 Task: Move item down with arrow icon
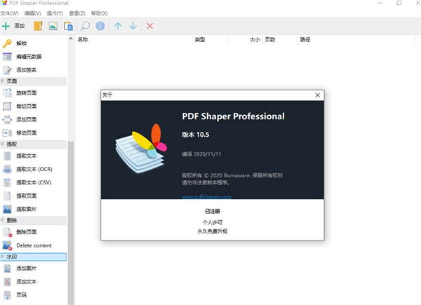click(133, 26)
